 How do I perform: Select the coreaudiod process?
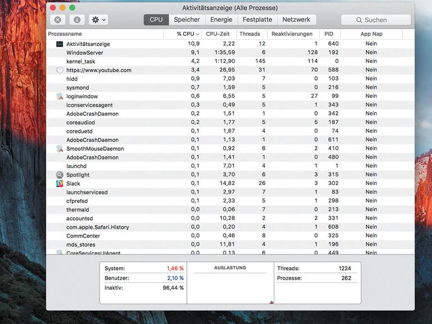(231, 123)
